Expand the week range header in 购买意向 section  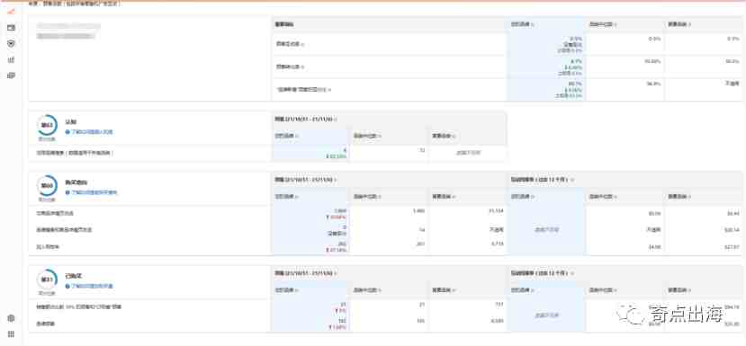pos(306,180)
